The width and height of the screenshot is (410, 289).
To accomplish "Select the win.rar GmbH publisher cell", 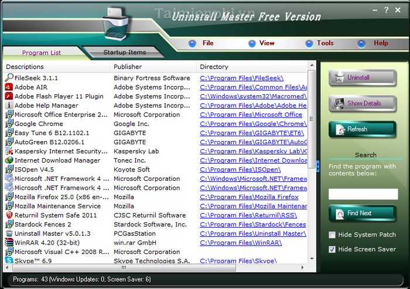I will [135, 243].
